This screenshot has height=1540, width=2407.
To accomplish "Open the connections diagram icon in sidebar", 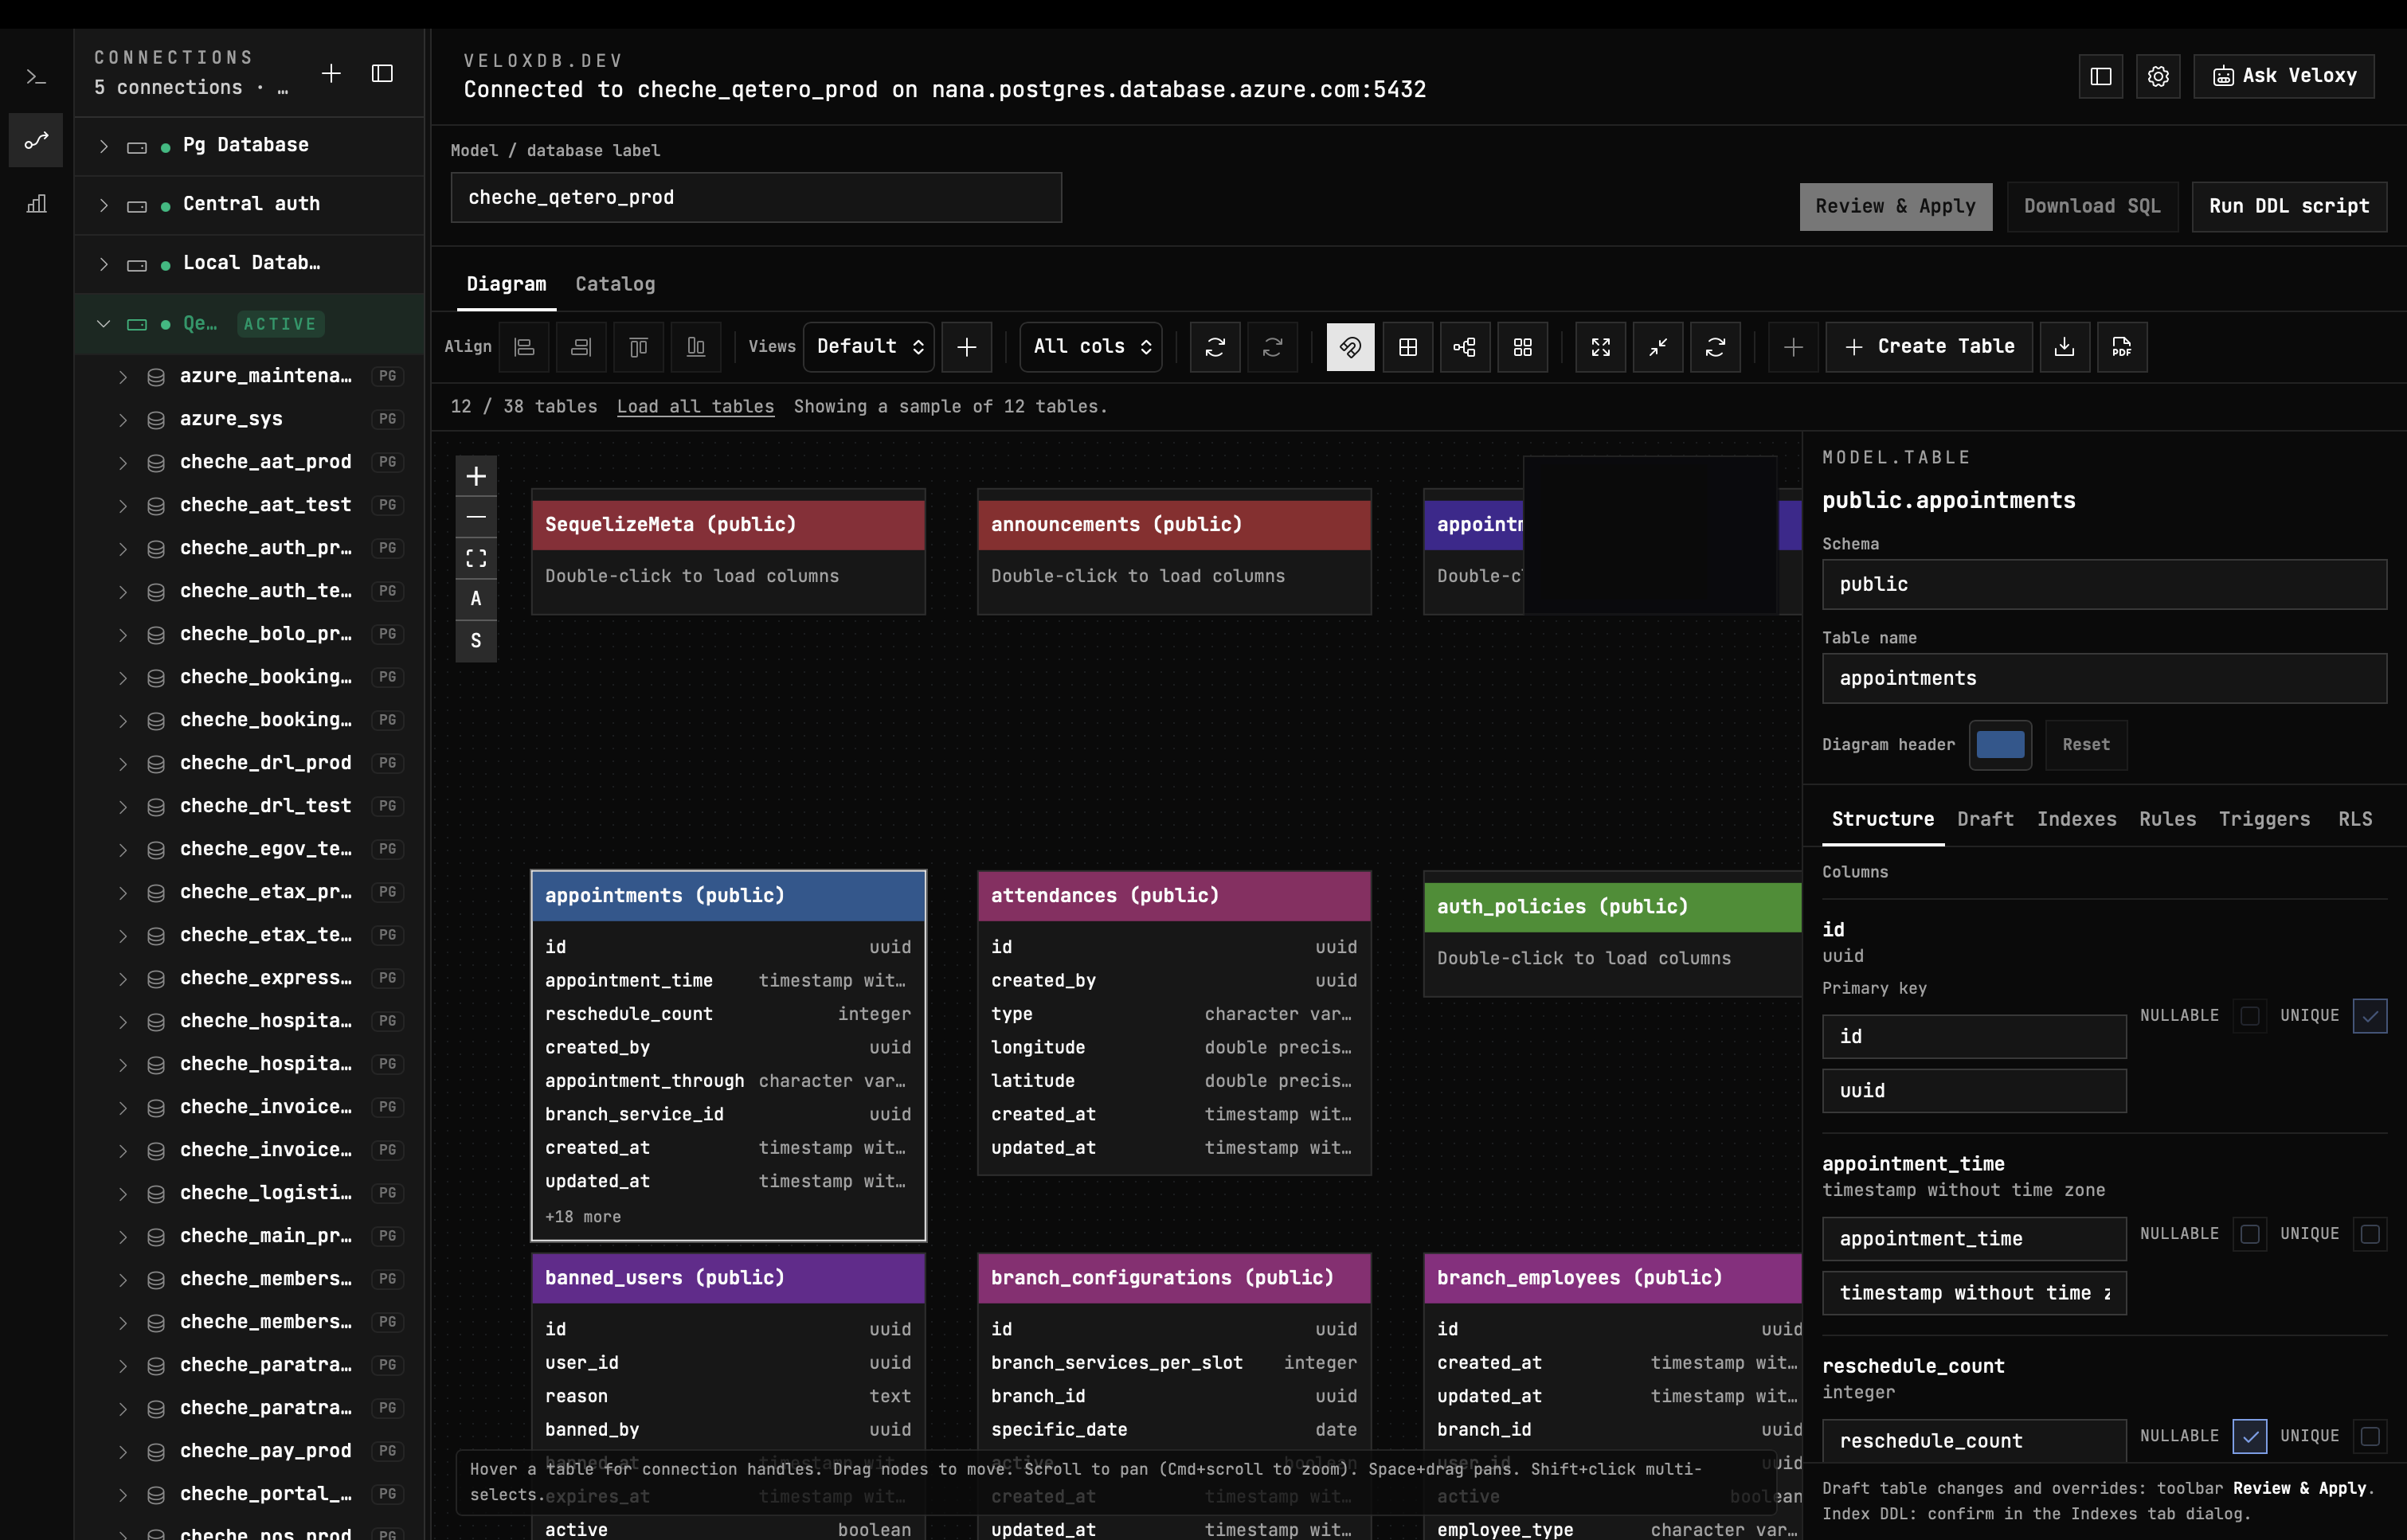I will [x=36, y=140].
